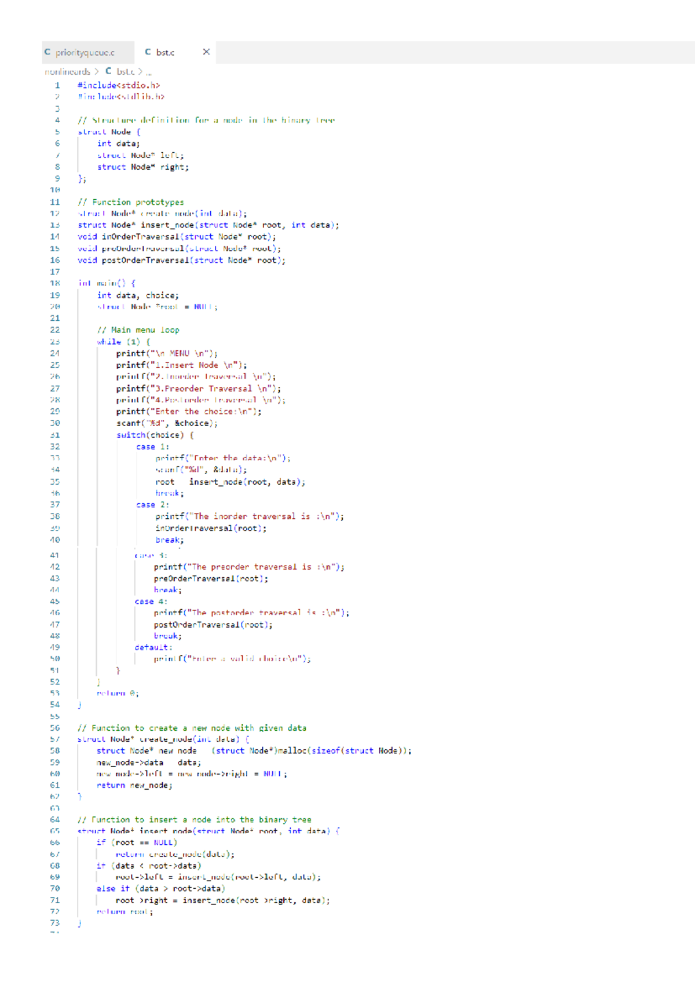This screenshot has height=982, width=695.
Task: Click the C icon in the breadcrumb path
Action: tap(108, 71)
